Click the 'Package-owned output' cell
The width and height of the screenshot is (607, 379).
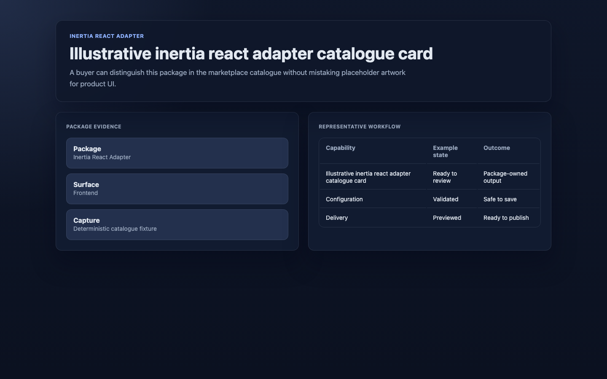click(508, 177)
